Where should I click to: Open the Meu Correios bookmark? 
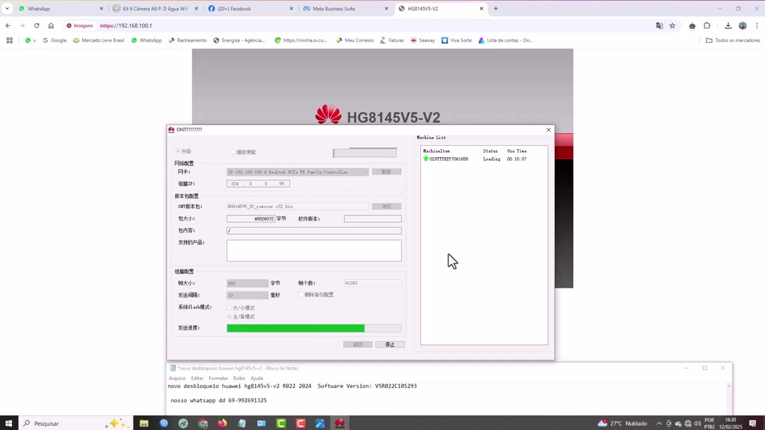pyautogui.click(x=354, y=41)
